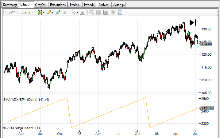Screen dimensions: 220x138
Task: Open the Executions tab
Action: pyautogui.click(x=58, y=5)
